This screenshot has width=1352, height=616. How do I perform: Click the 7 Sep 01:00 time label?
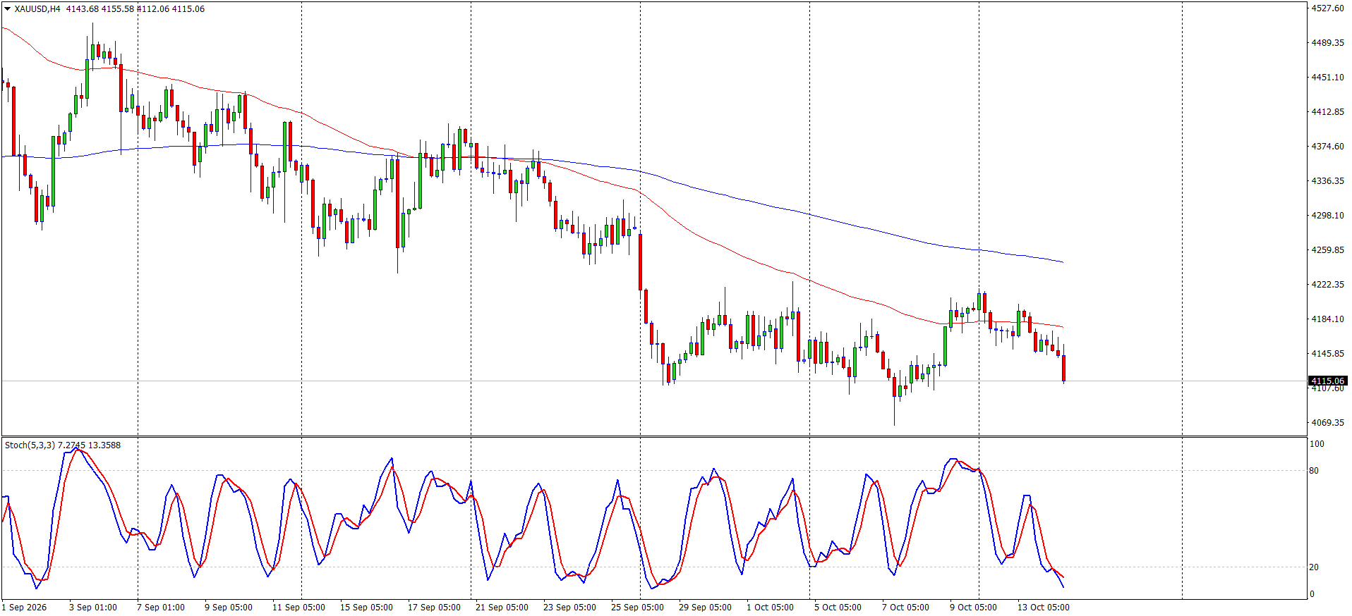click(161, 608)
